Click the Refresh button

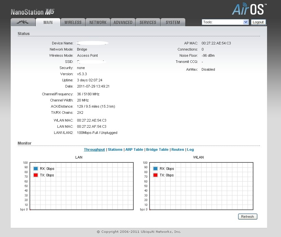coord(248,217)
